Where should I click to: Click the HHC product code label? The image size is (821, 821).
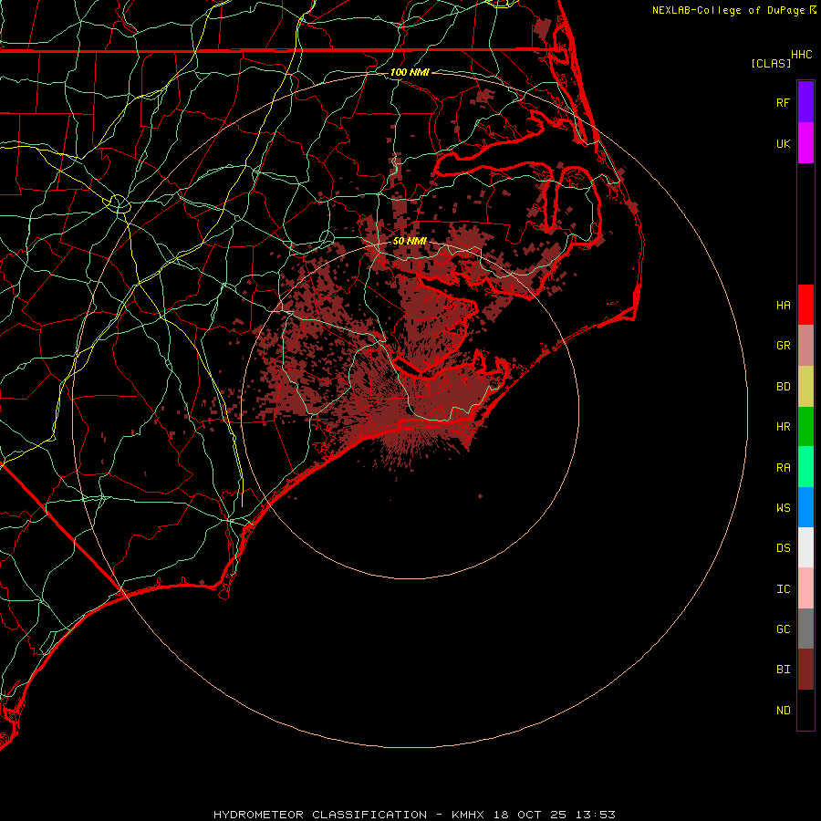pos(802,55)
